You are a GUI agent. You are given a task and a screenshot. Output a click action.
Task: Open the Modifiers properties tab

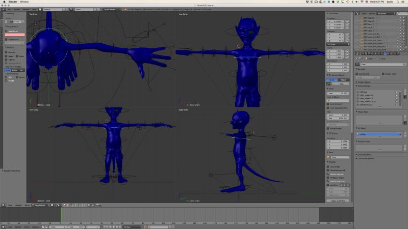click(x=381, y=53)
